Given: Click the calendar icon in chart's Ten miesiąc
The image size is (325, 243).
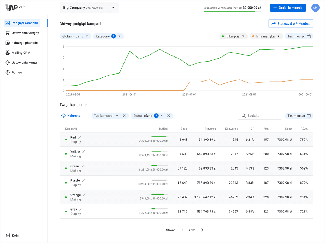Looking at the screenshot, I should [309, 36].
